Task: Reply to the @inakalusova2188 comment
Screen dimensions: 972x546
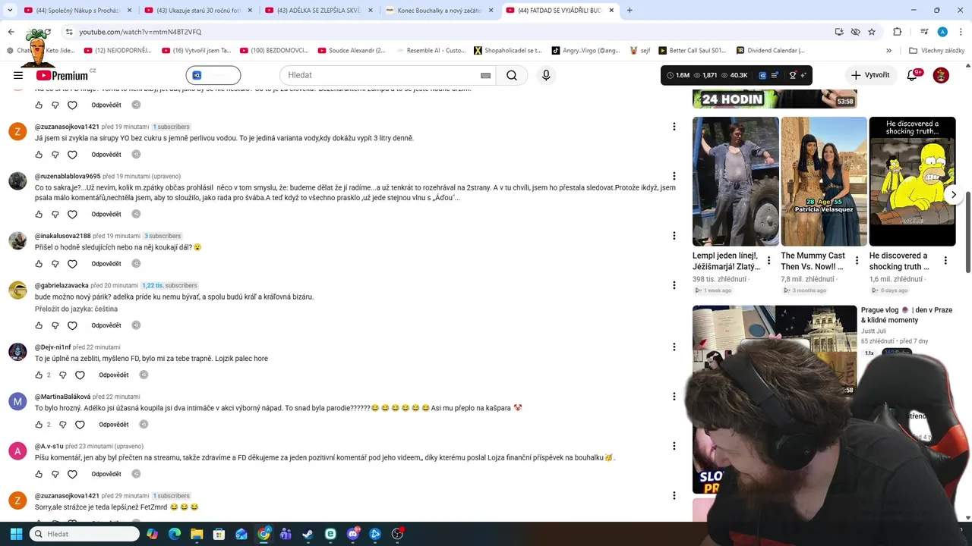Action: coord(106,264)
